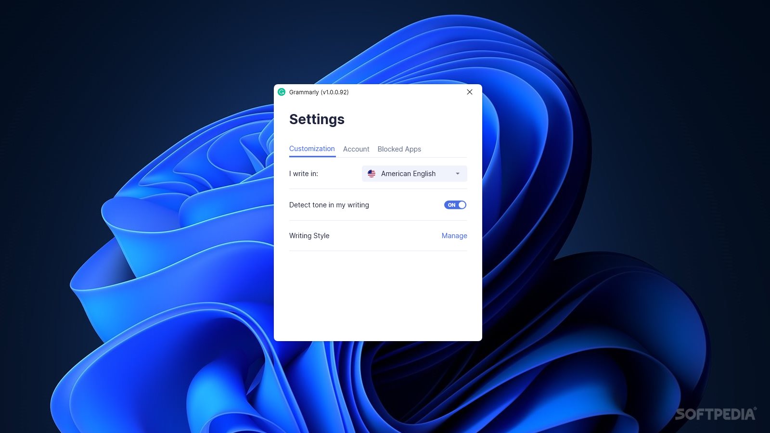Screen dimensions: 770x433
Task: Switch to the Customization tab
Action: (312, 149)
